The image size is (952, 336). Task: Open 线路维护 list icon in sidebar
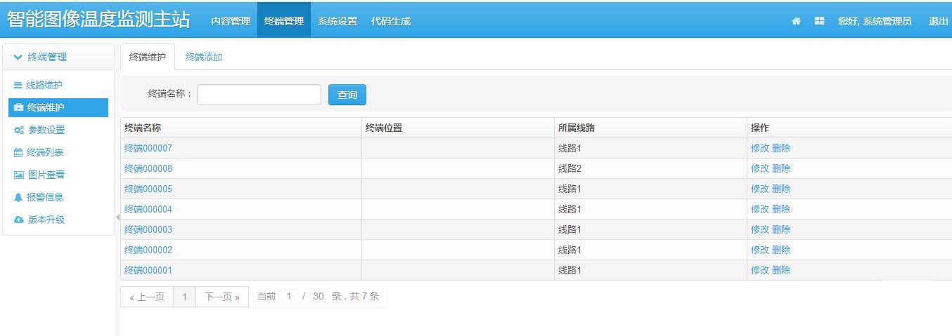pyautogui.click(x=18, y=85)
